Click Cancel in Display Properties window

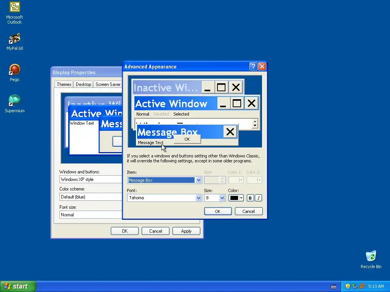[x=155, y=231]
